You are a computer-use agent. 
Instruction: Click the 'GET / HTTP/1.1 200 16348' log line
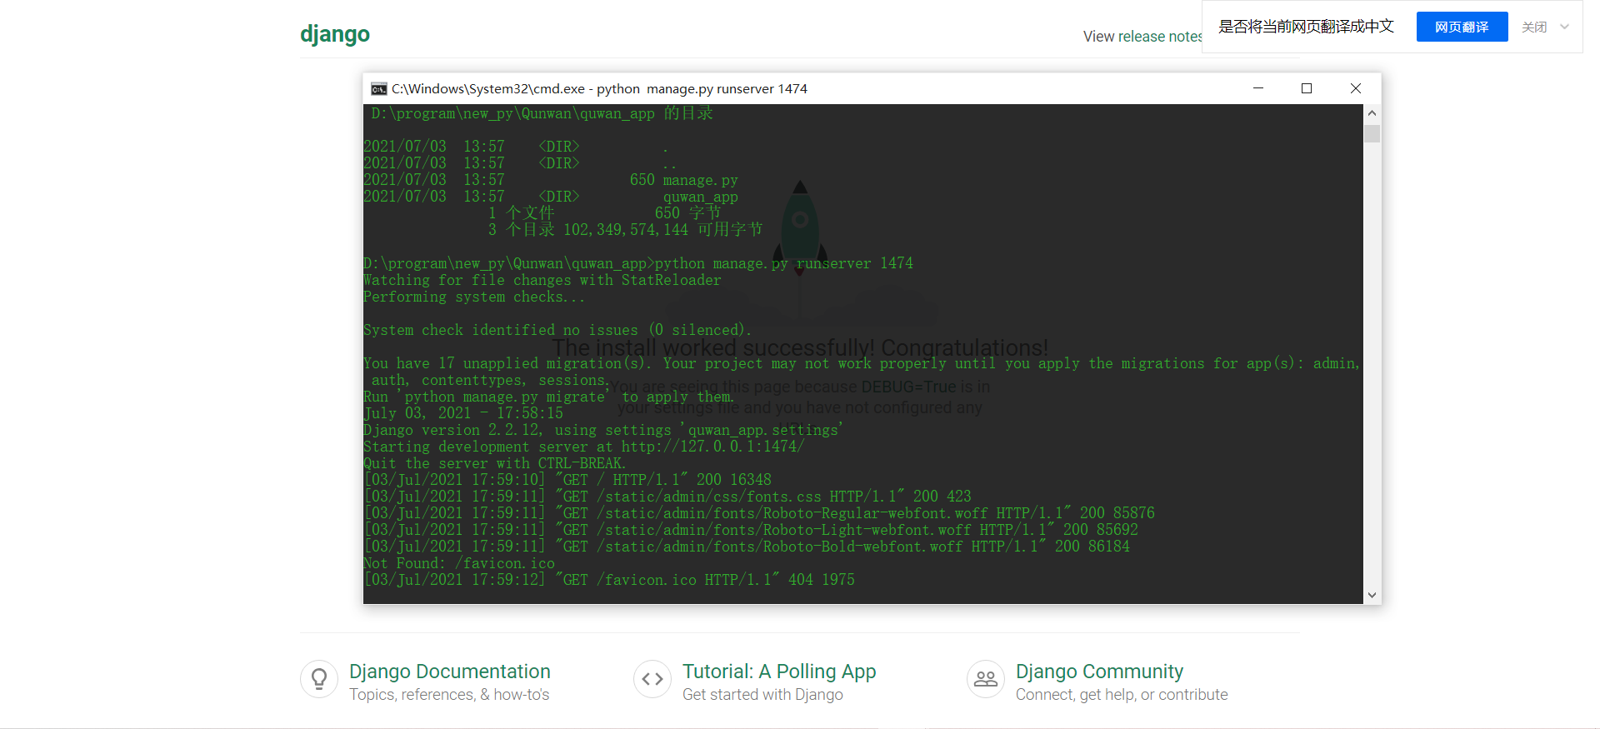tap(567, 480)
